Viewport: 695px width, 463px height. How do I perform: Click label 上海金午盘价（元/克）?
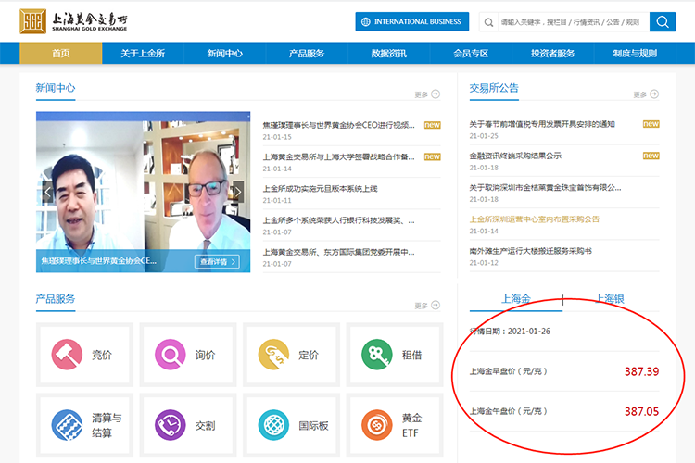(509, 411)
